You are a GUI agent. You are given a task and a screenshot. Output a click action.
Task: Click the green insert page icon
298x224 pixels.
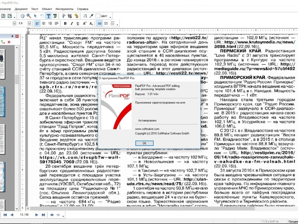[3, 42]
